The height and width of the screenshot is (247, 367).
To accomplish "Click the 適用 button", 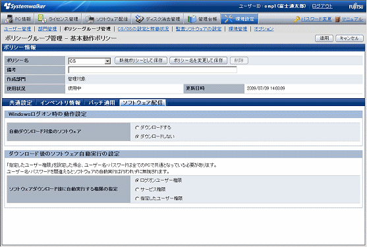I will pos(324,38).
